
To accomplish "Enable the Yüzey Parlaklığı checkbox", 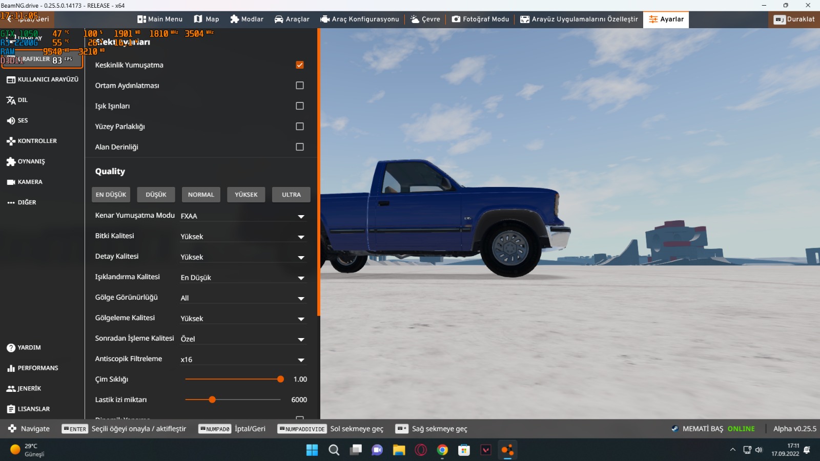I will tap(300, 127).
